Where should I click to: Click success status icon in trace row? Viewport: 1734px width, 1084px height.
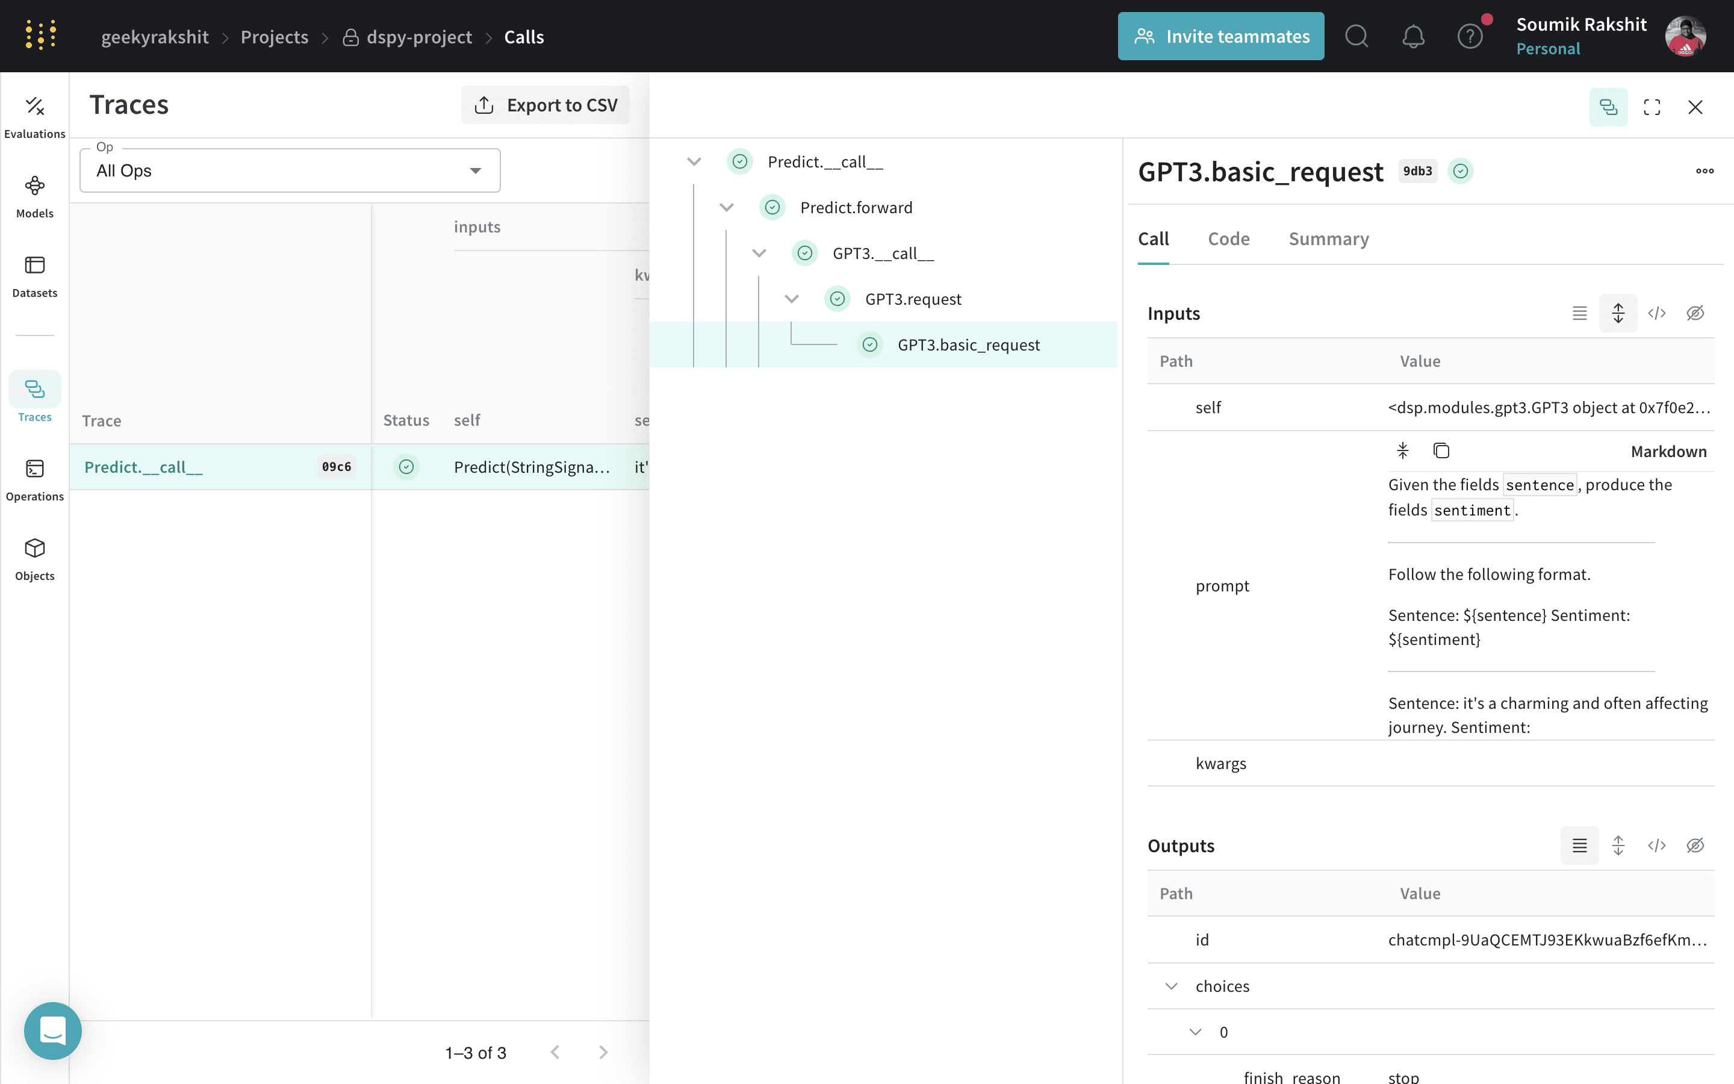(x=406, y=467)
